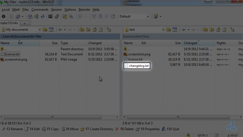Refresh the remote panel directory
The image size is (243, 137).
coord(225,30)
